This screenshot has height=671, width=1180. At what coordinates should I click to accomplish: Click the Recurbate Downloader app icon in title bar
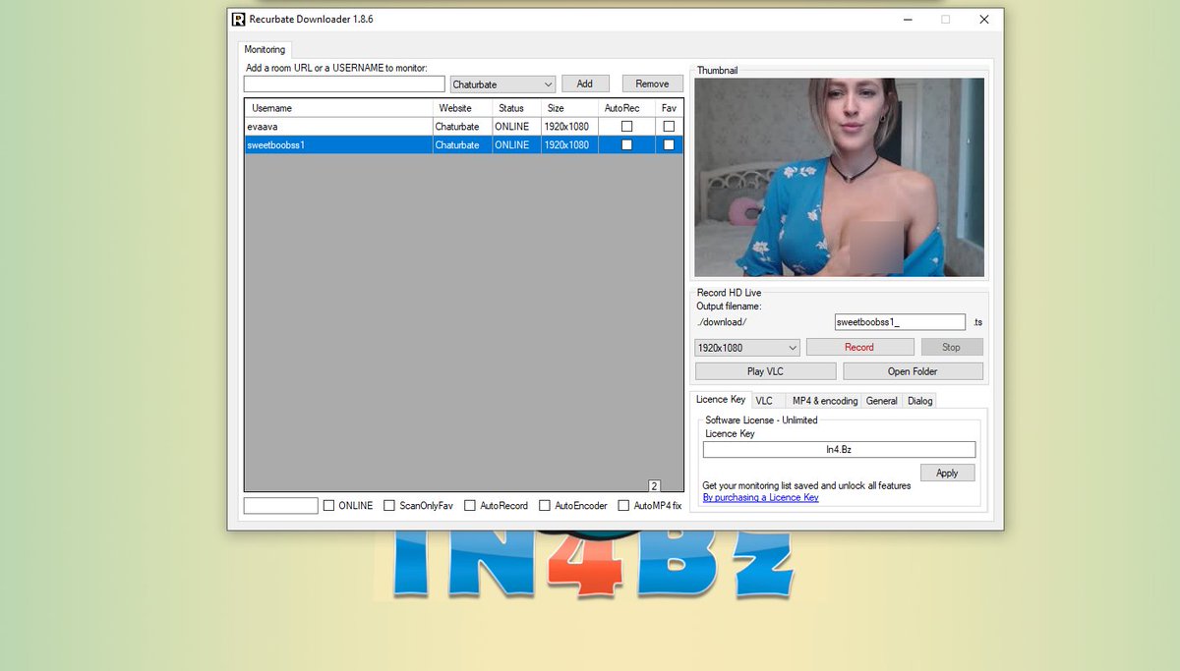[x=238, y=19]
